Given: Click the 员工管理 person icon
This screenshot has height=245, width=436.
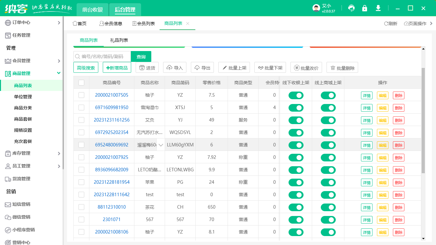Looking at the screenshot, I should [x=8, y=166].
